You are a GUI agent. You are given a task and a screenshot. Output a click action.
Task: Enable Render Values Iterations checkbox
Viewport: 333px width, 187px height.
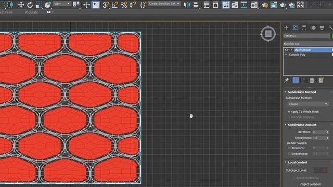(289, 148)
